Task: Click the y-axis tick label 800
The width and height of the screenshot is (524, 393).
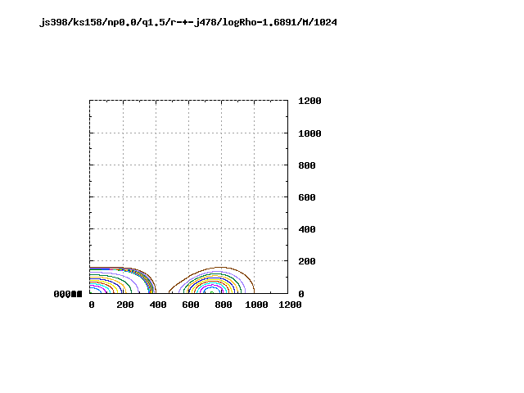Action: [x=307, y=165]
